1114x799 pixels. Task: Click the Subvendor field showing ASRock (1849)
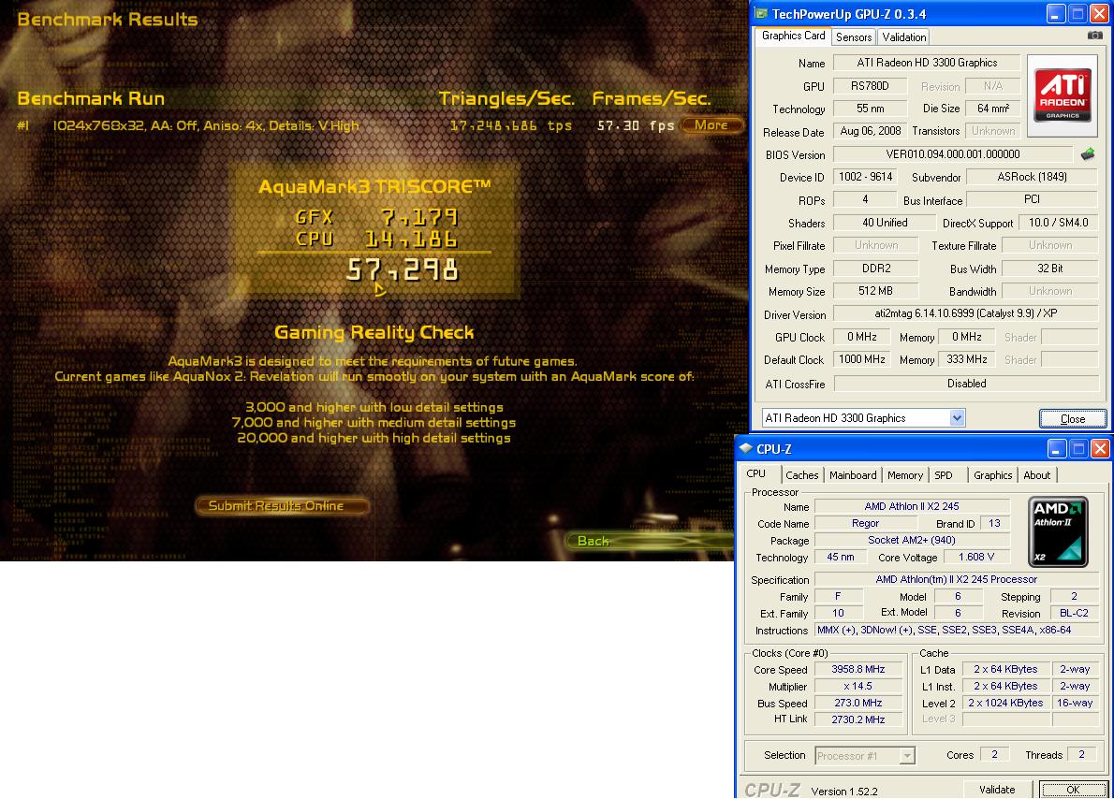click(1032, 177)
